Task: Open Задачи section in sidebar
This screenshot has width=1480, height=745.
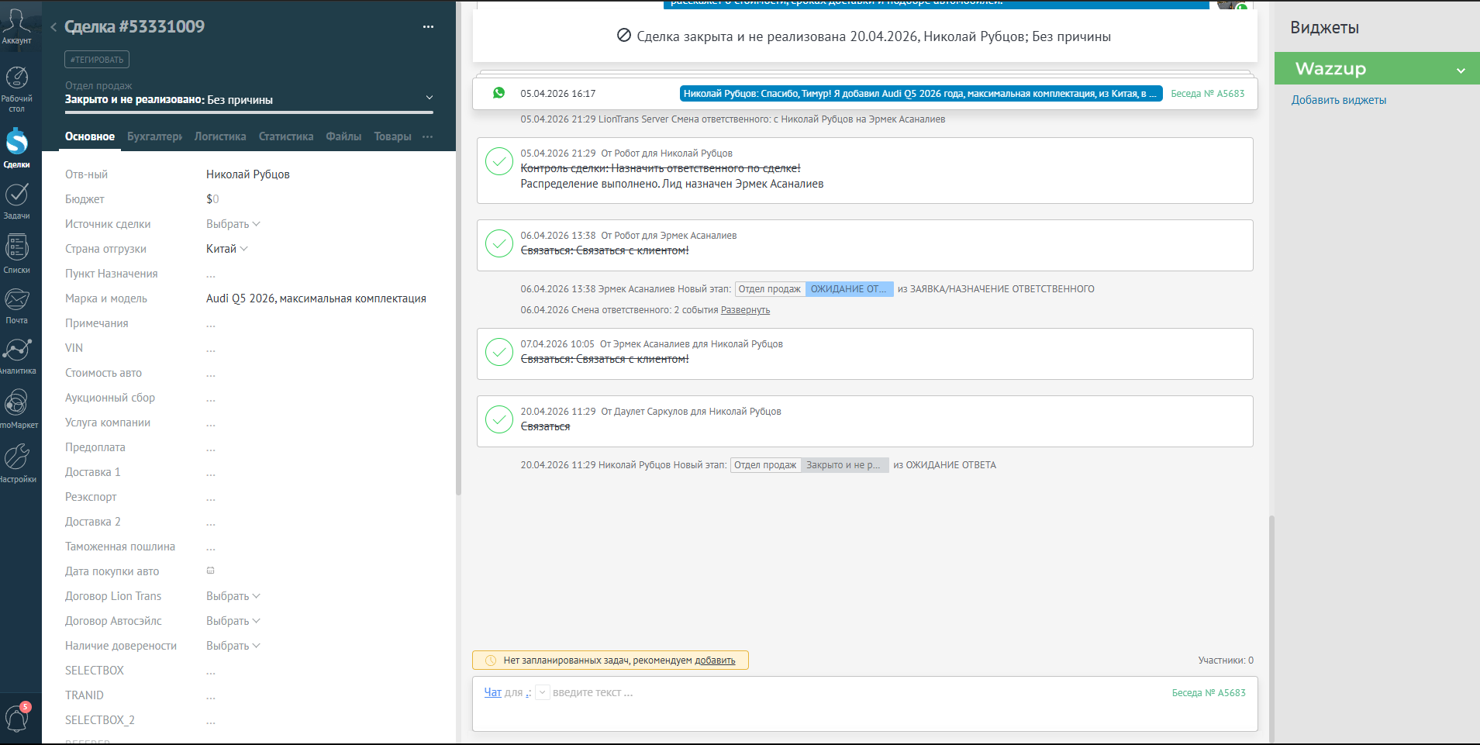Action: pos(16,201)
